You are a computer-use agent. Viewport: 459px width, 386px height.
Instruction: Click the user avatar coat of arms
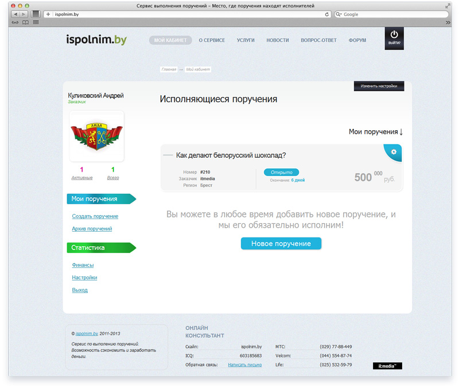click(96, 137)
